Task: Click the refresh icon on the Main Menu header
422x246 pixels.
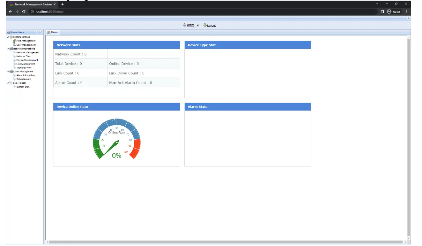Action: tap(41, 32)
